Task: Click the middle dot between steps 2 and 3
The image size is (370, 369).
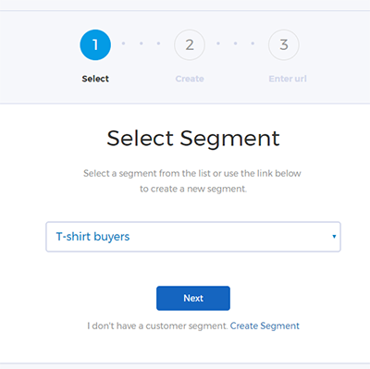Action: tap(235, 43)
